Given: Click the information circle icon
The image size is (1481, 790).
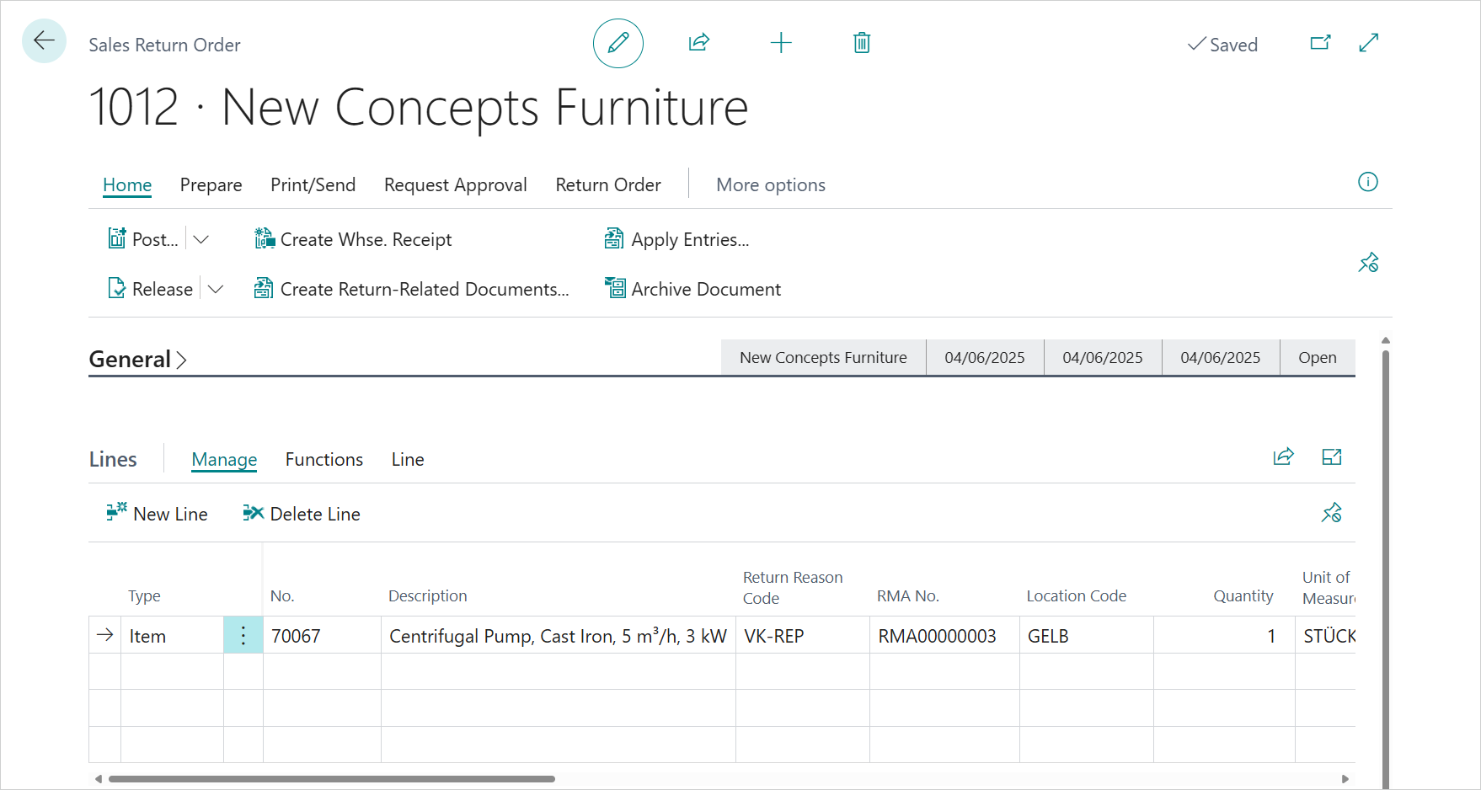Looking at the screenshot, I should [1367, 182].
